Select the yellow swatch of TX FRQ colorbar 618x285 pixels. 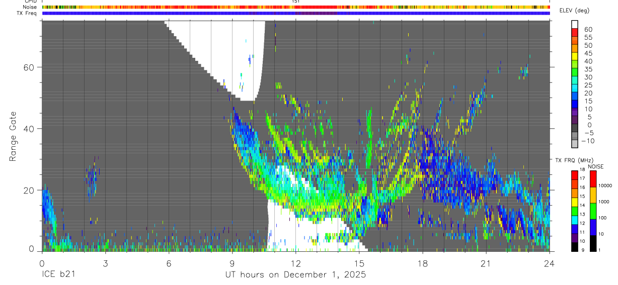(x=575, y=202)
